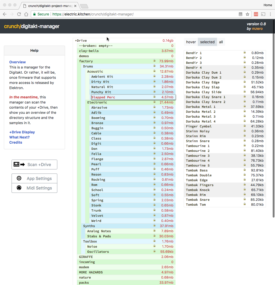Select the digitakt-manager browser tab
The width and height of the screenshot is (275, 285).
coord(49,5)
